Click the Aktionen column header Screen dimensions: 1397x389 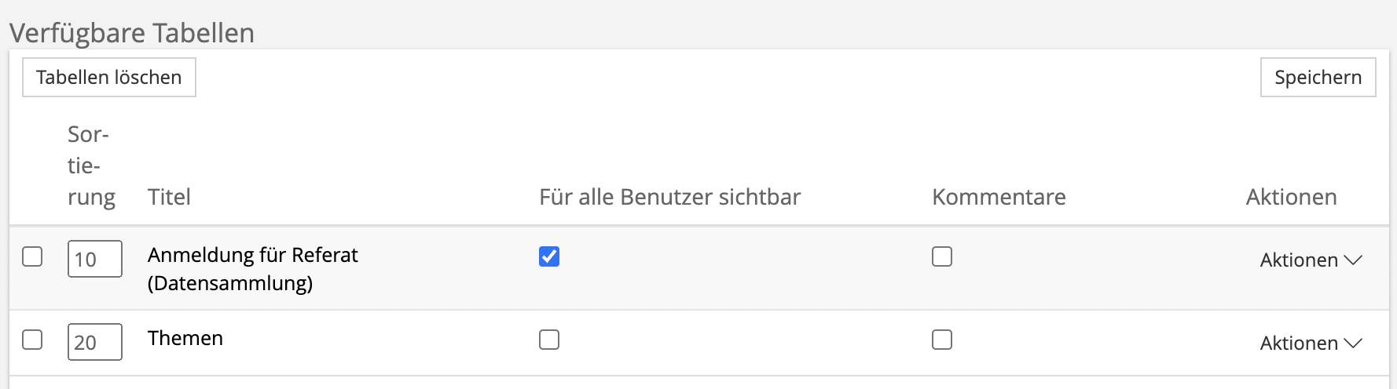point(1291,197)
